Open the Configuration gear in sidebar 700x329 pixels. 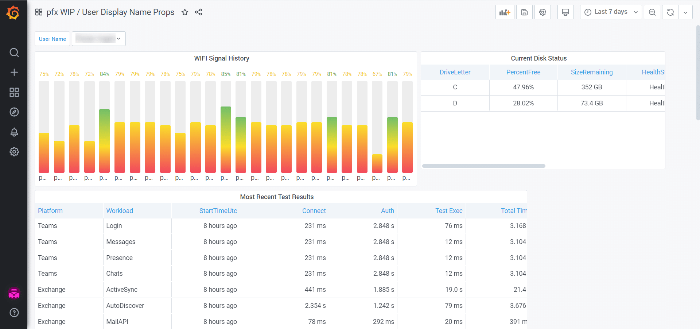(14, 152)
